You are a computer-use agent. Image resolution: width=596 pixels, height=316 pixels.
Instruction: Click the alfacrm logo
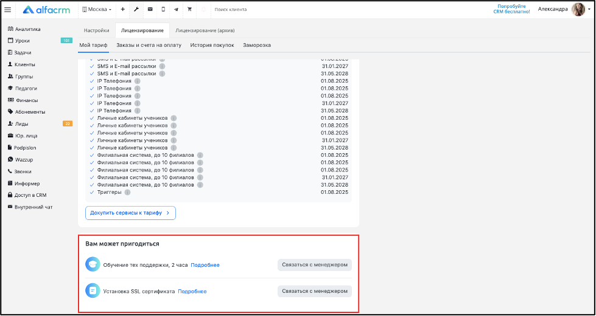(x=46, y=9)
